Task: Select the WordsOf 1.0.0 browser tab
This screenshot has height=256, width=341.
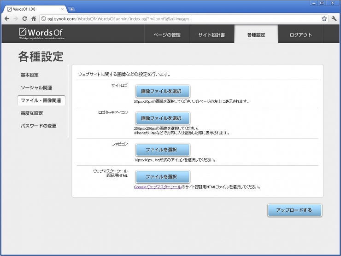Action: point(35,9)
